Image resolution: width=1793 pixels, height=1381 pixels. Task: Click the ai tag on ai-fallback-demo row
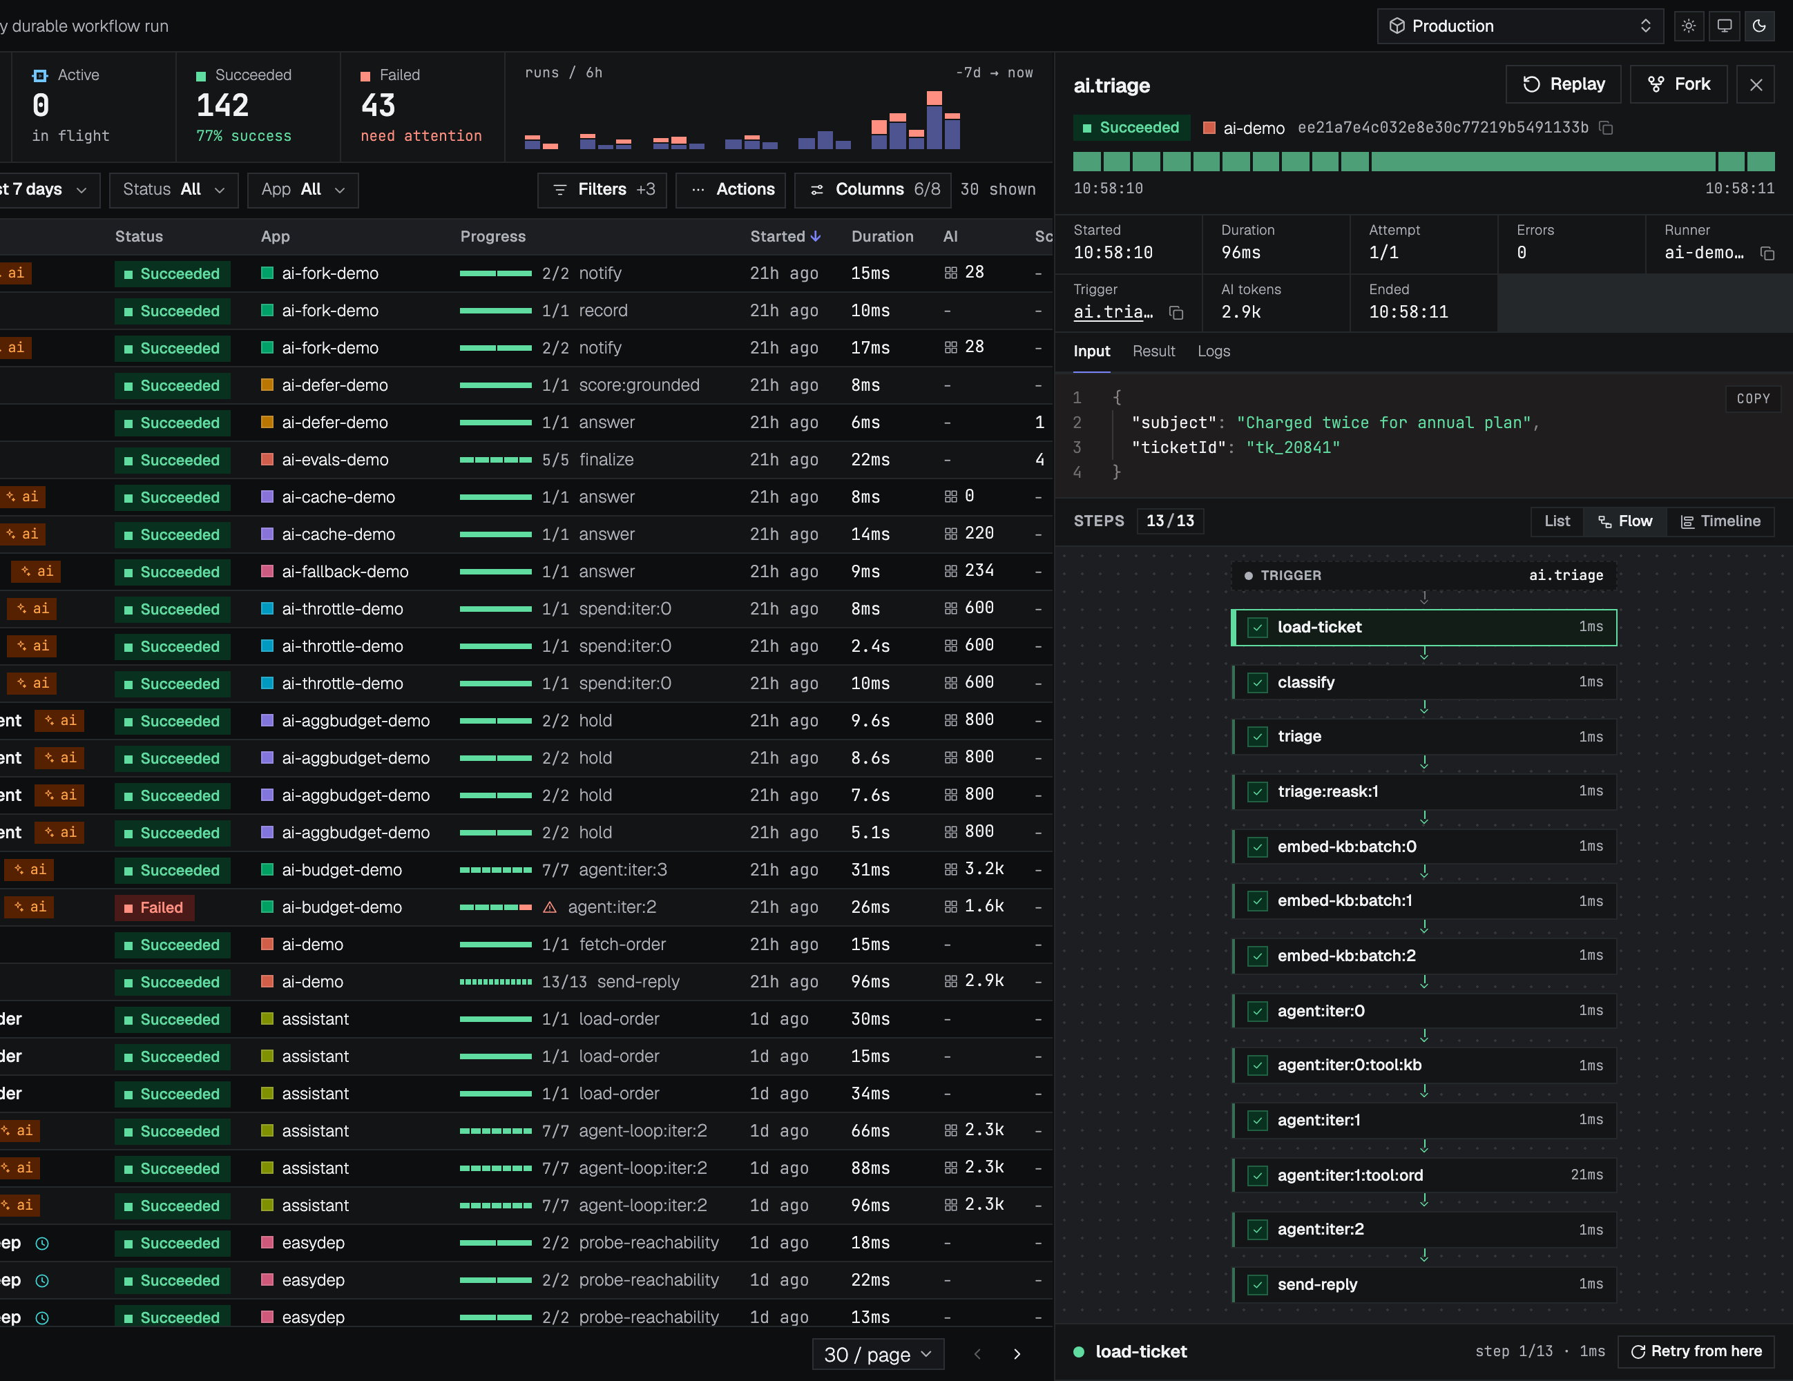tap(36, 571)
